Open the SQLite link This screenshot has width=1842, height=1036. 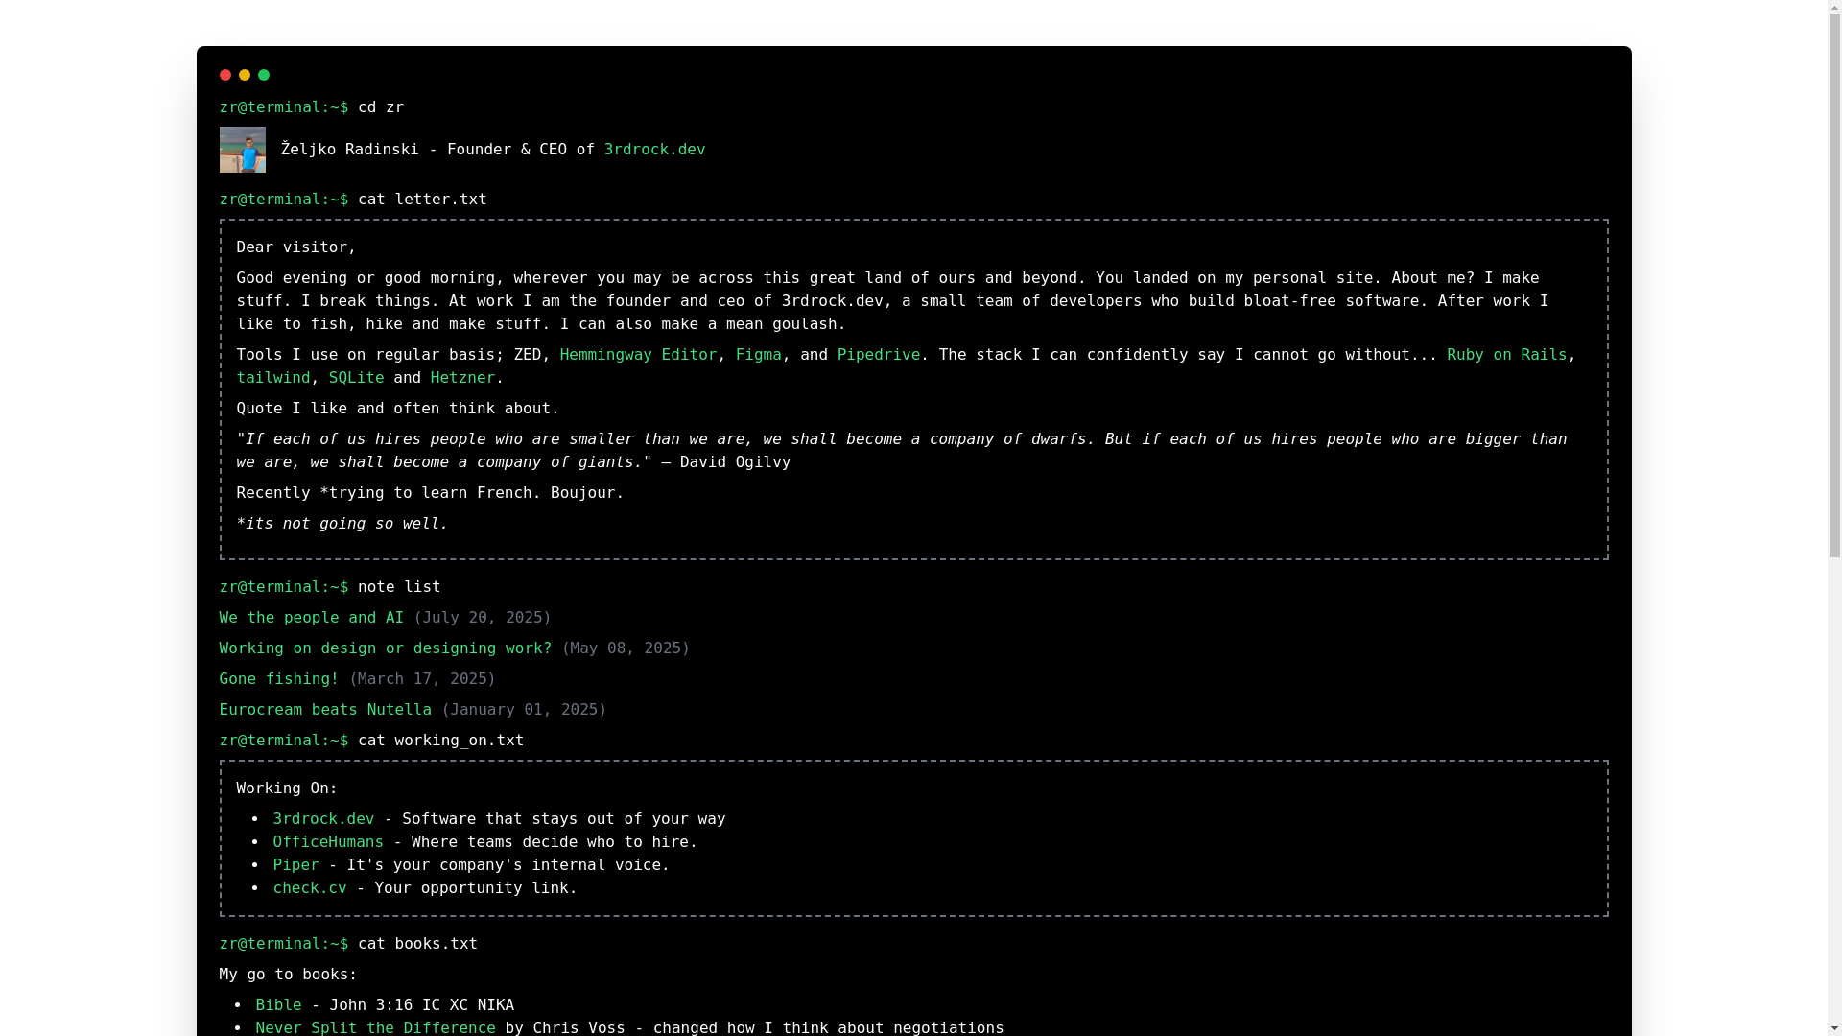point(357,378)
